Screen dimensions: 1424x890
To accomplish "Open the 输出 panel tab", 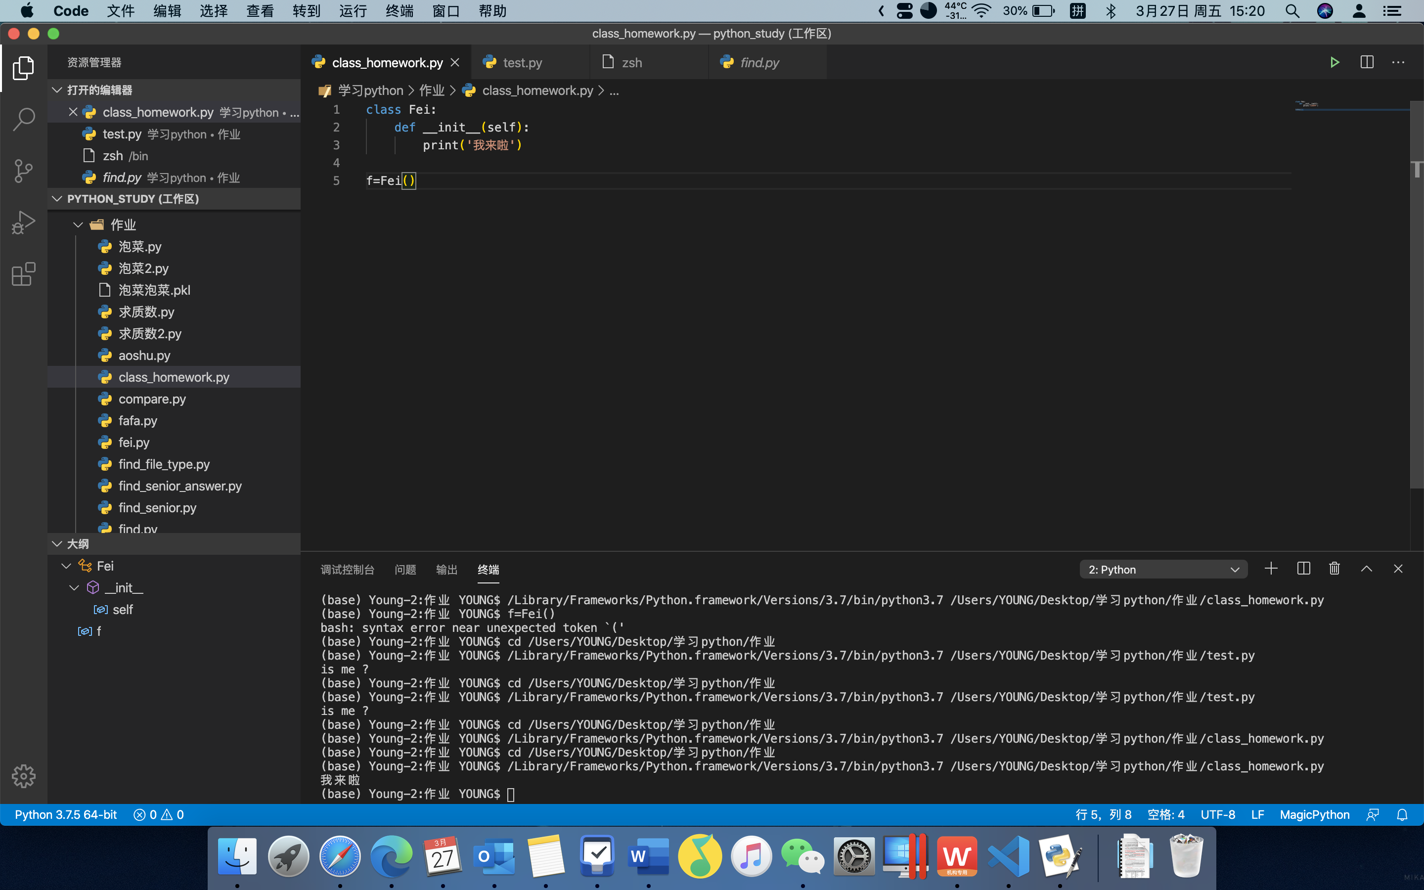I will point(446,569).
